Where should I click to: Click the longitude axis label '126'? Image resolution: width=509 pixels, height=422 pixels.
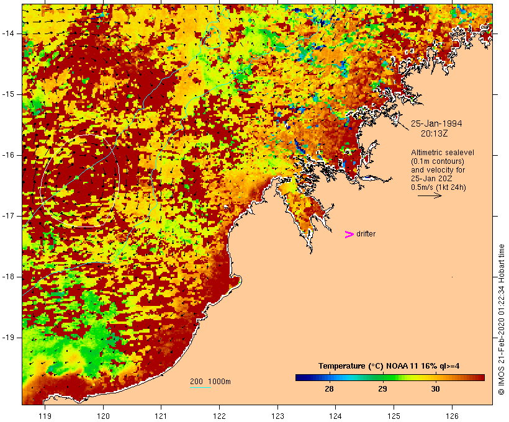click(452, 416)
